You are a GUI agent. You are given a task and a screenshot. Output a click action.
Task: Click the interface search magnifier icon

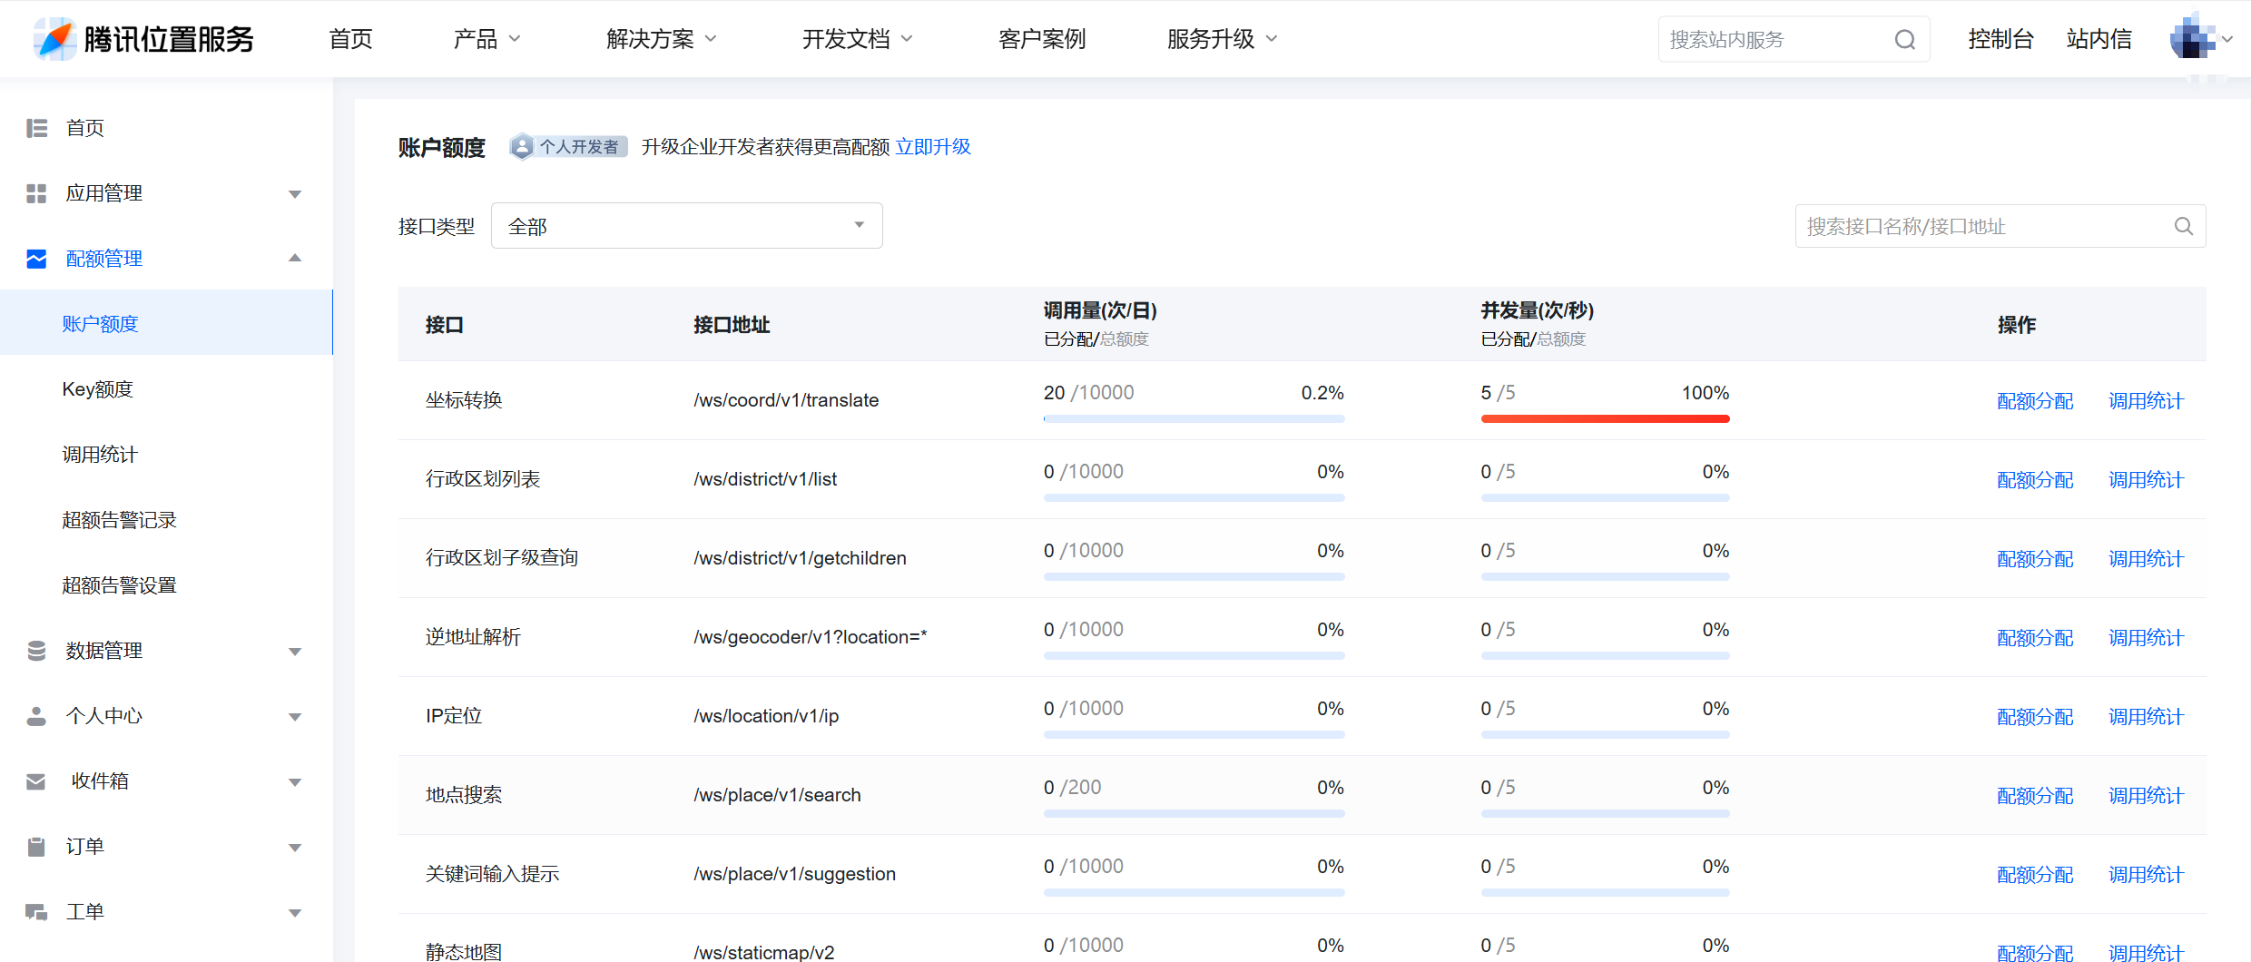(x=2184, y=226)
